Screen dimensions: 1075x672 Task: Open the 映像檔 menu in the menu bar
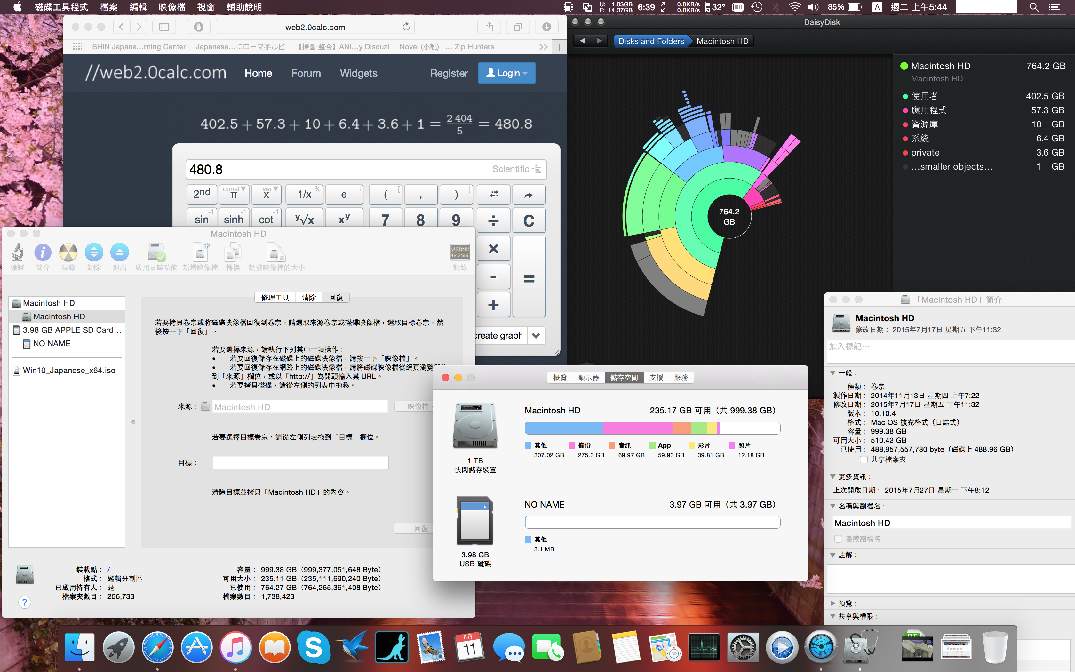tap(172, 7)
